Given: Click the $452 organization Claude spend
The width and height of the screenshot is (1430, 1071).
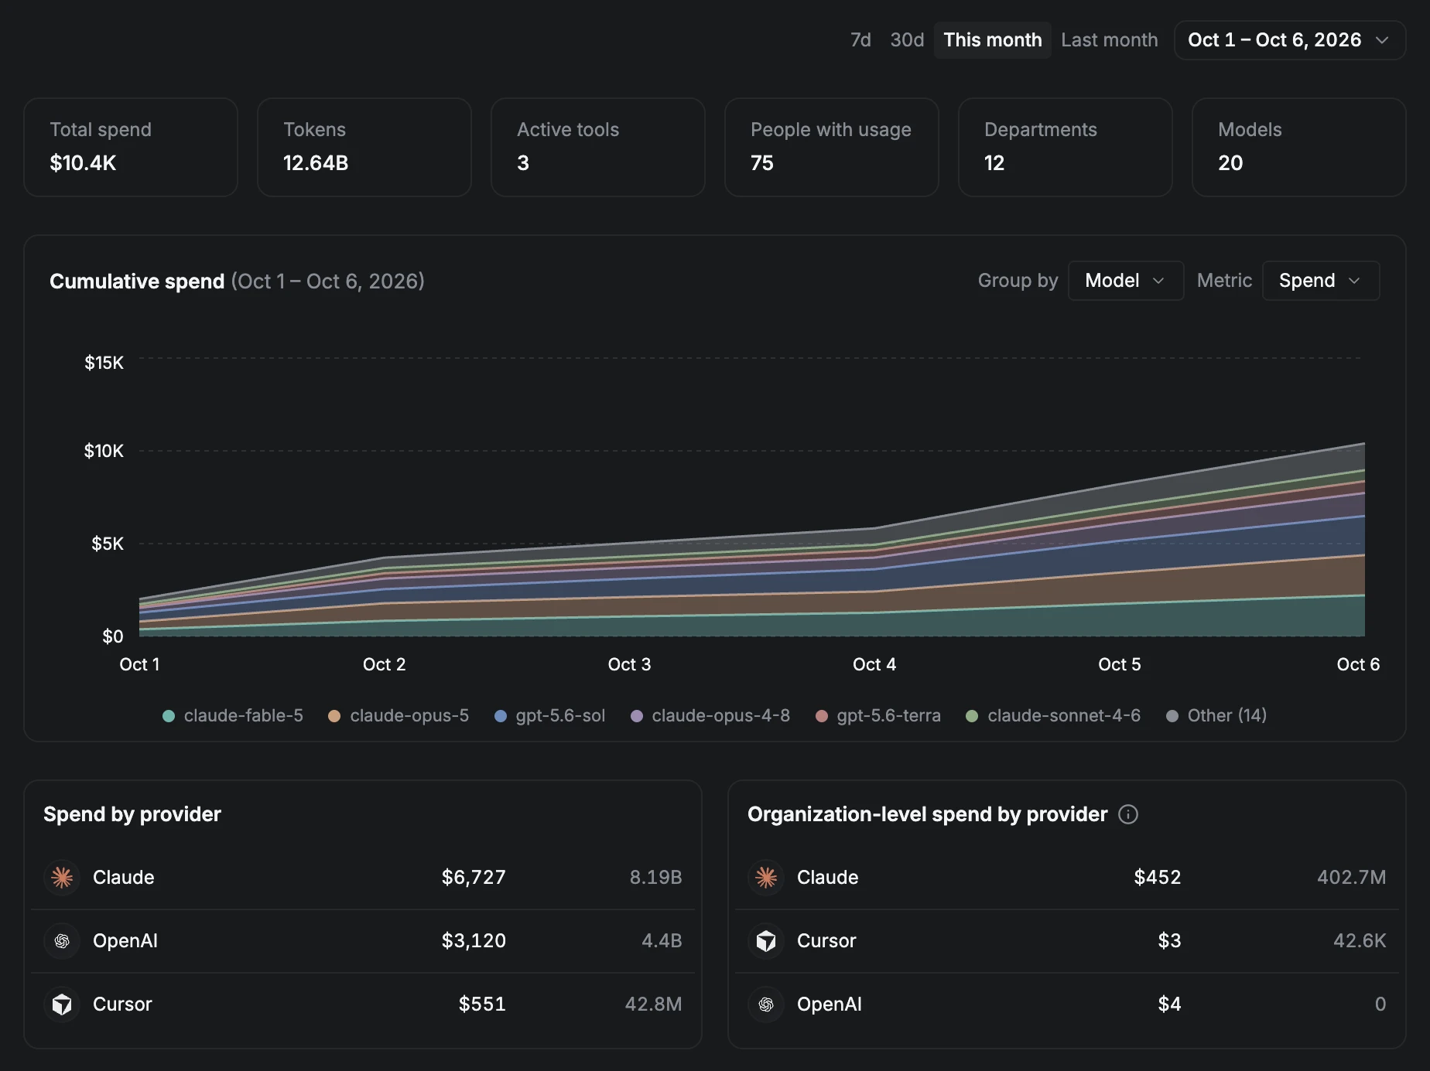Looking at the screenshot, I should [1158, 878].
